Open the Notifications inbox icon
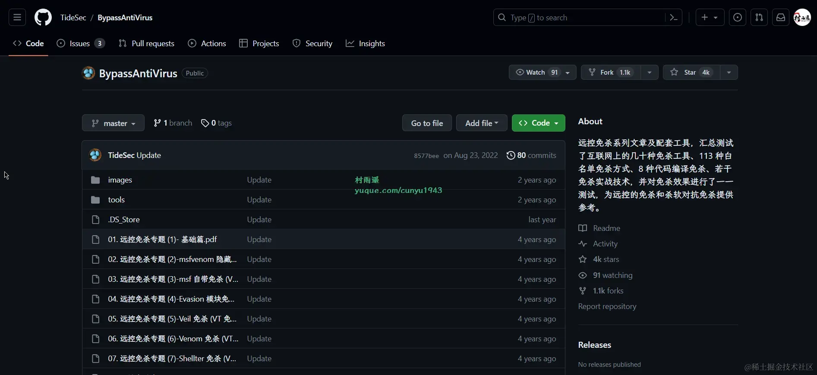 [781, 18]
